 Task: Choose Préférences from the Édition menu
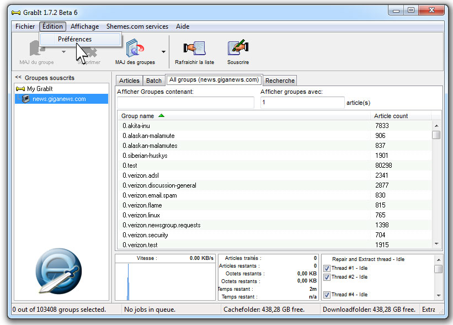81,39
